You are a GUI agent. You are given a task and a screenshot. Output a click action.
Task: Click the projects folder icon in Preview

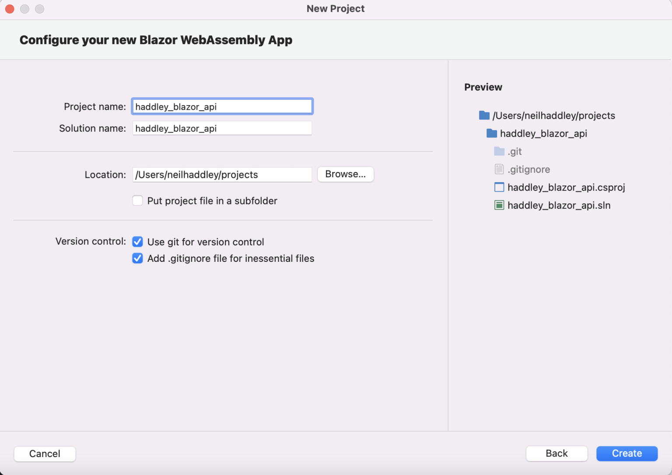(484, 116)
